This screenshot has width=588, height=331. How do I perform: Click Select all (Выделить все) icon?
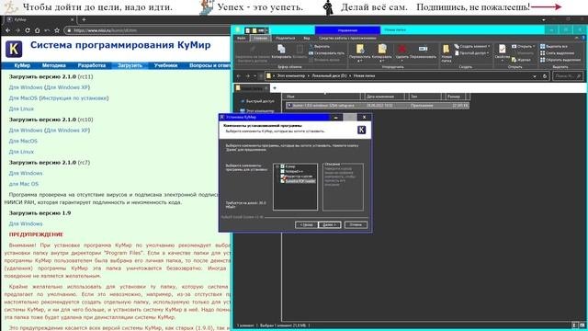pyautogui.click(x=542, y=46)
